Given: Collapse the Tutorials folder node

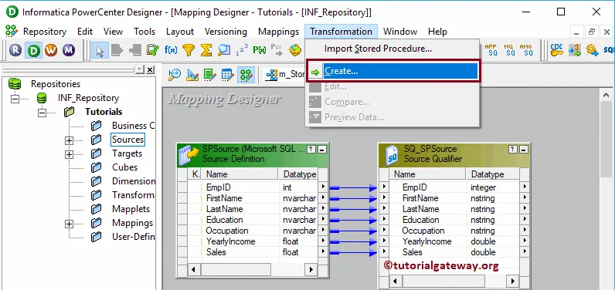Looking at the screenshot, I should click(42, 113).
